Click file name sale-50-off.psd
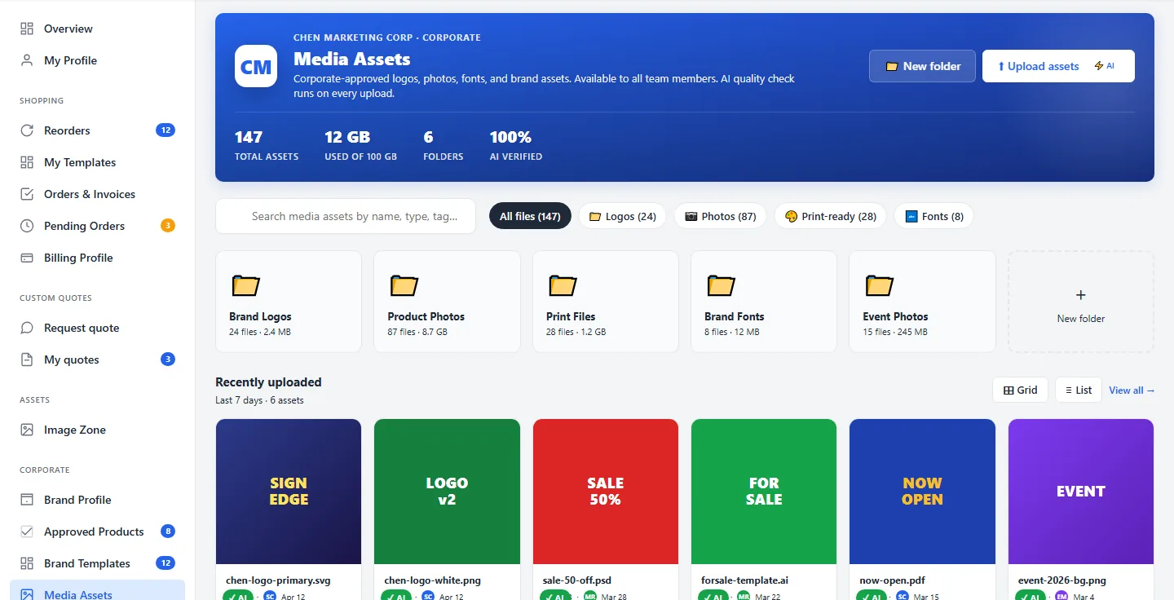 576,580
